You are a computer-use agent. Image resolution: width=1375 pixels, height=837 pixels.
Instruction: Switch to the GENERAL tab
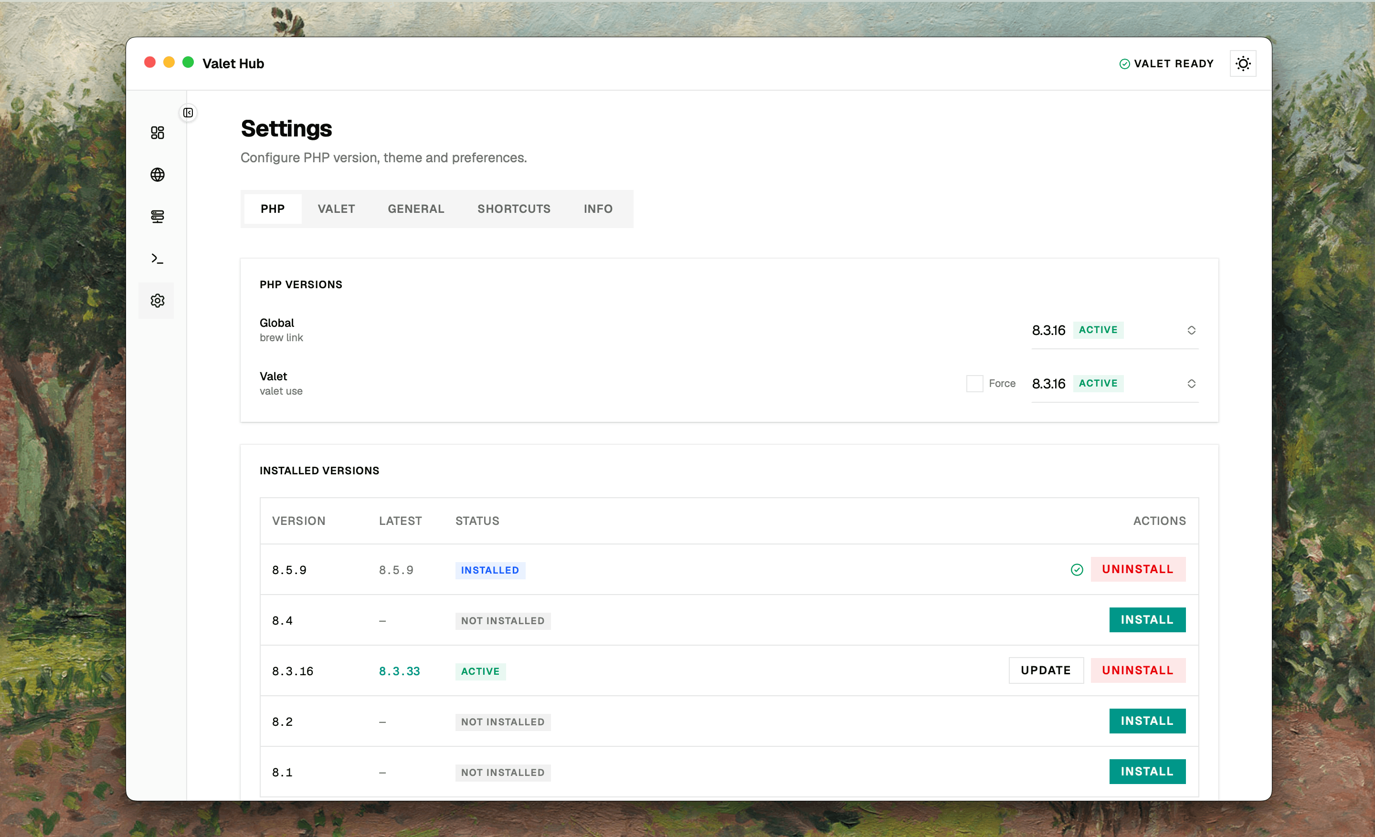(x=416, y=209)
